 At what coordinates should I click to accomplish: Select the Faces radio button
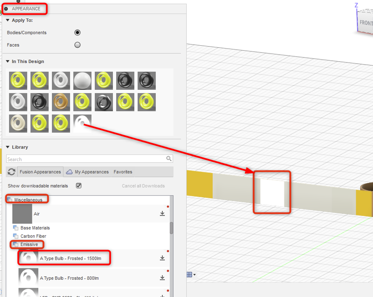click(77, 45)
